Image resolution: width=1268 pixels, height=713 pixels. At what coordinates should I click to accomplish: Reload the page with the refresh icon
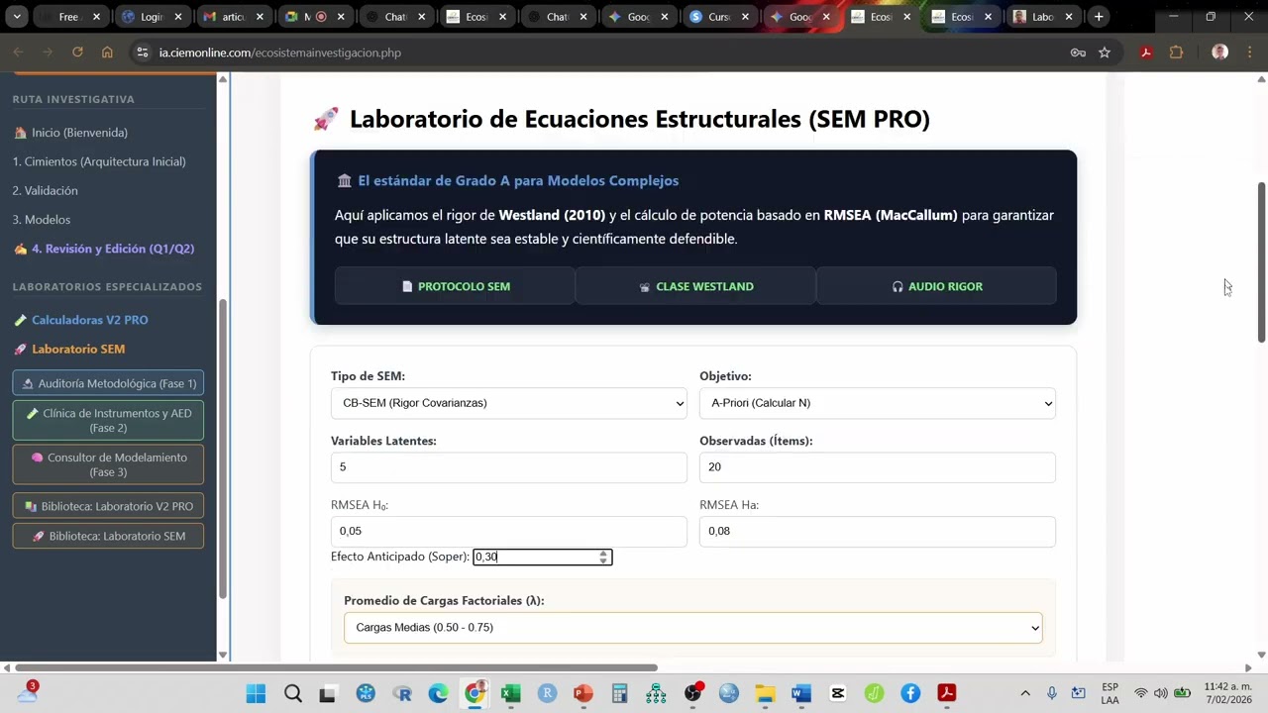pyautogui.click(x=77, y=52)
